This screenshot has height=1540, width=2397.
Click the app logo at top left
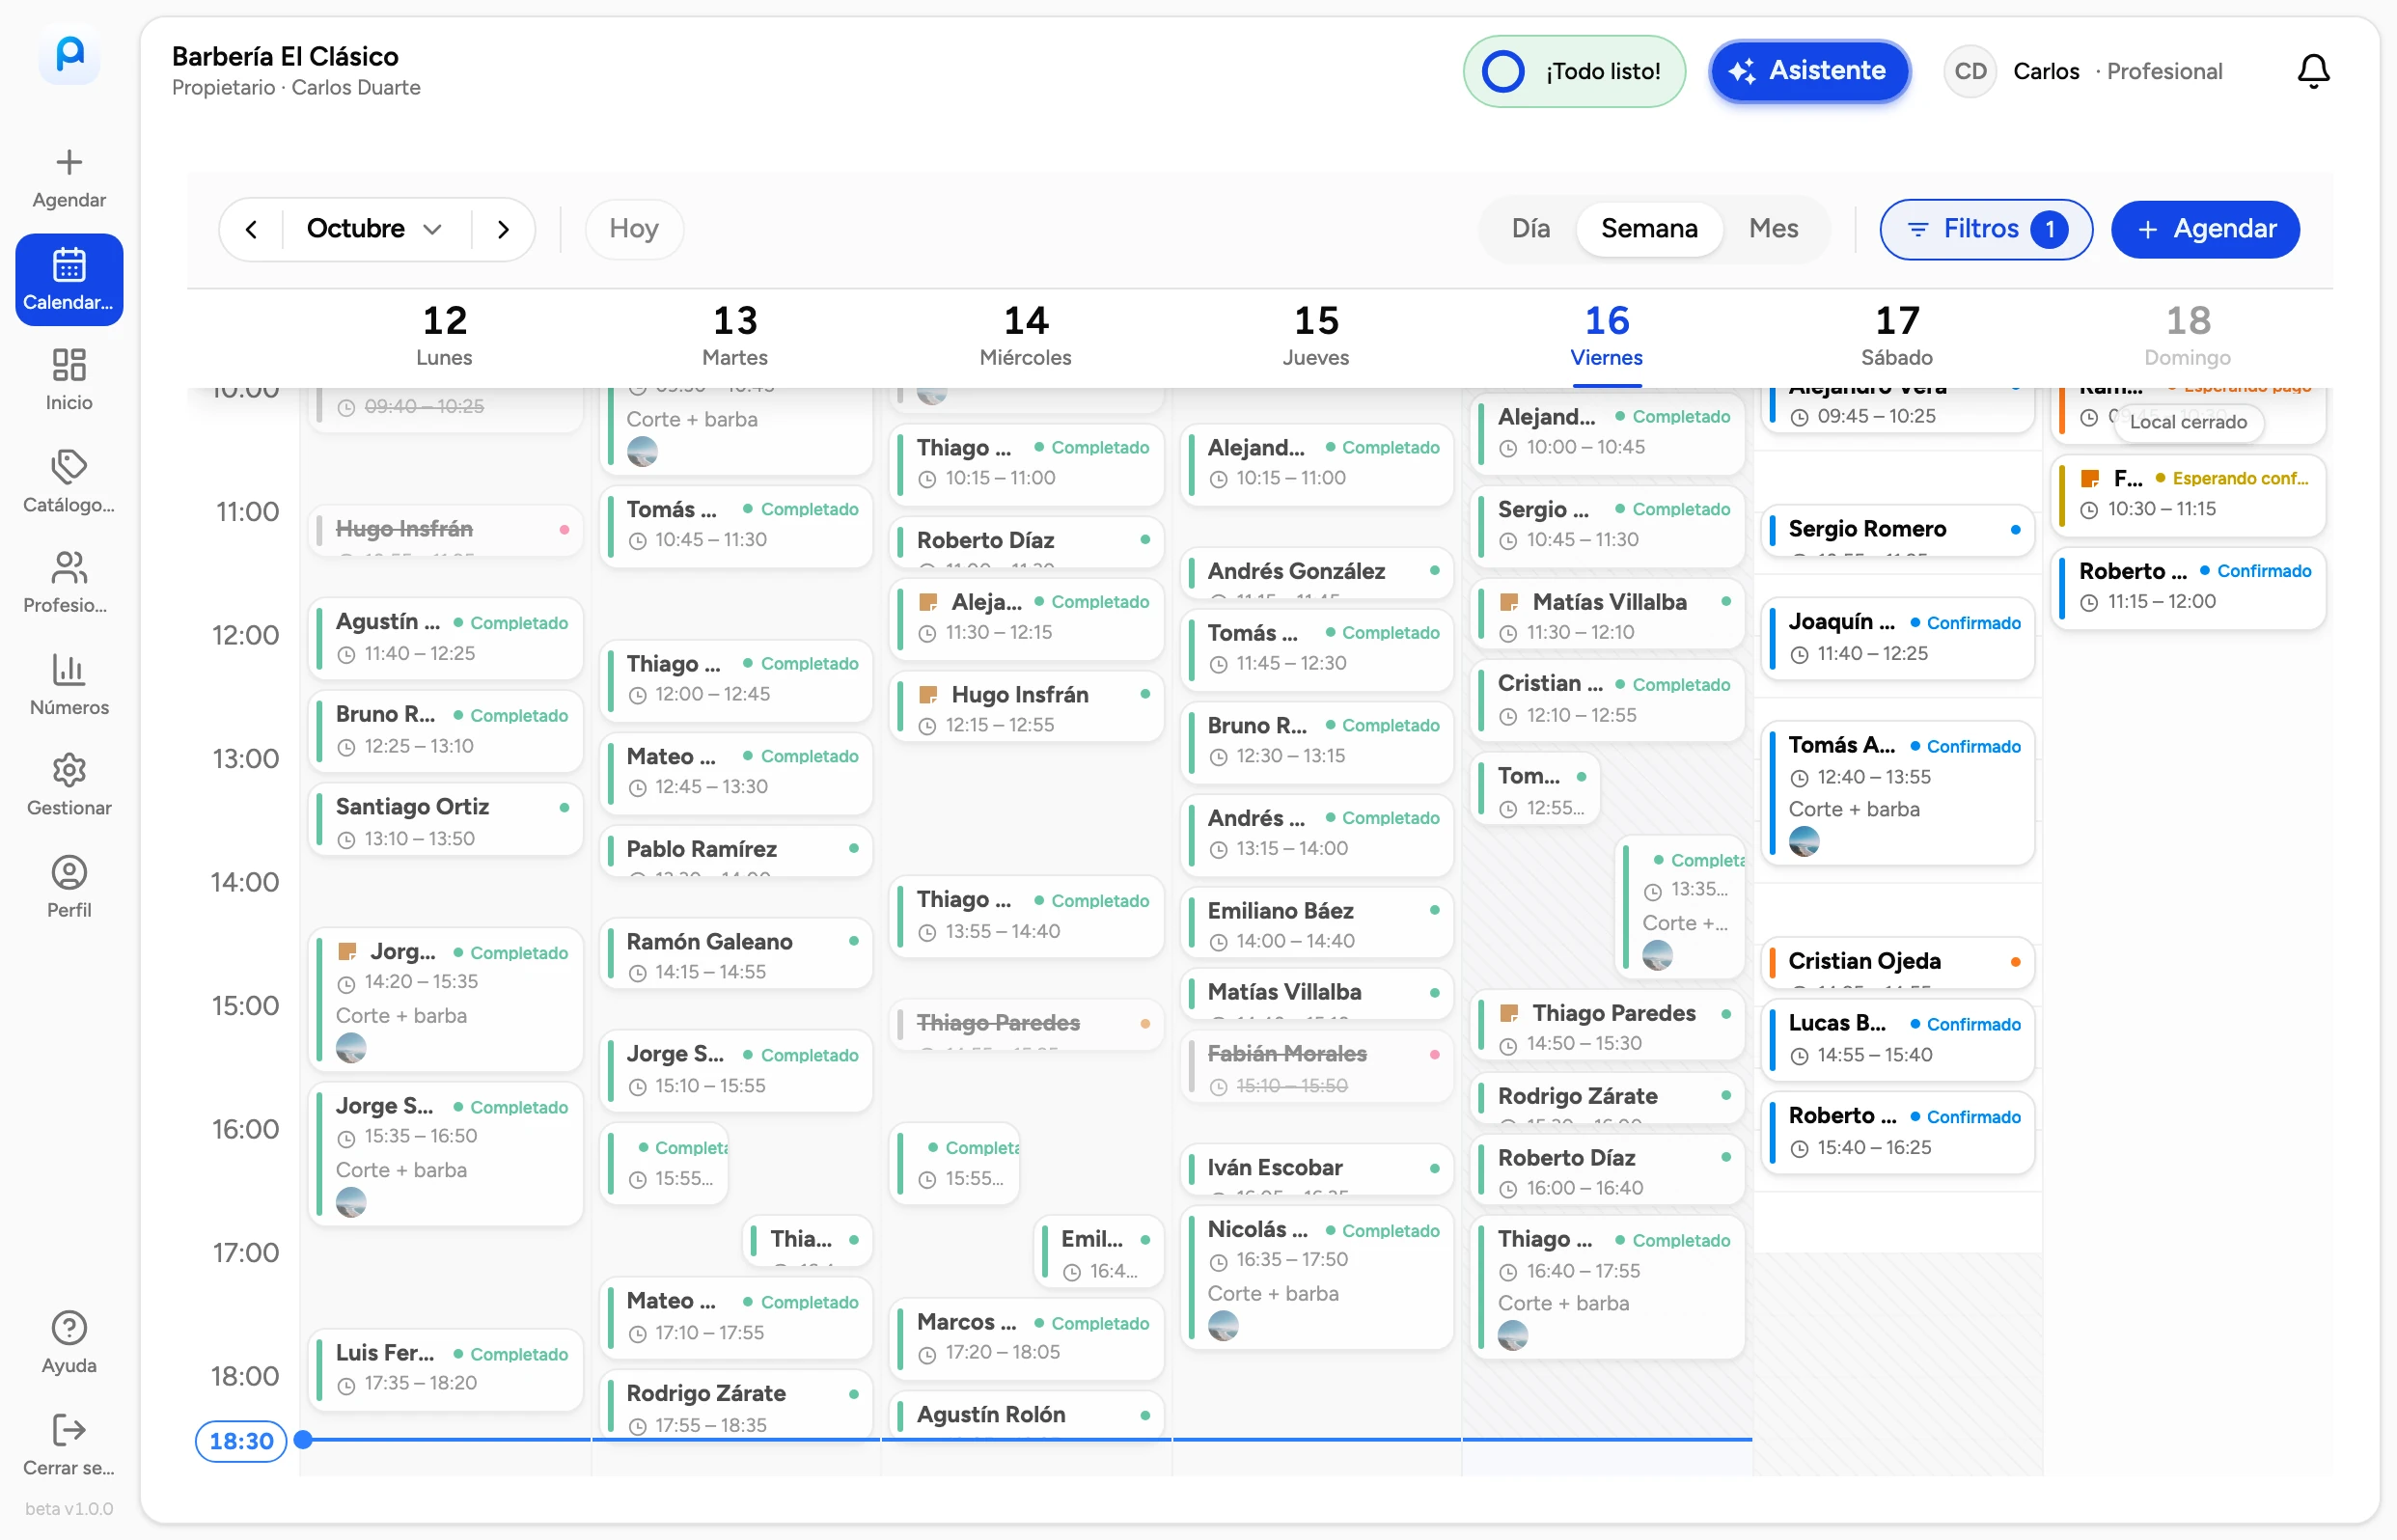click(69, 53)
